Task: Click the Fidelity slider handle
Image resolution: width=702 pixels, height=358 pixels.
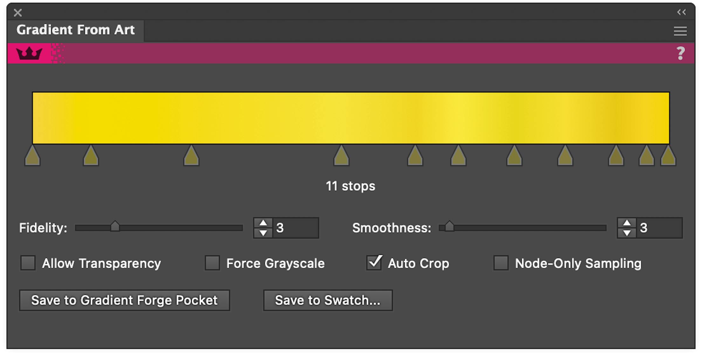Action: click(x=115, y=226)
